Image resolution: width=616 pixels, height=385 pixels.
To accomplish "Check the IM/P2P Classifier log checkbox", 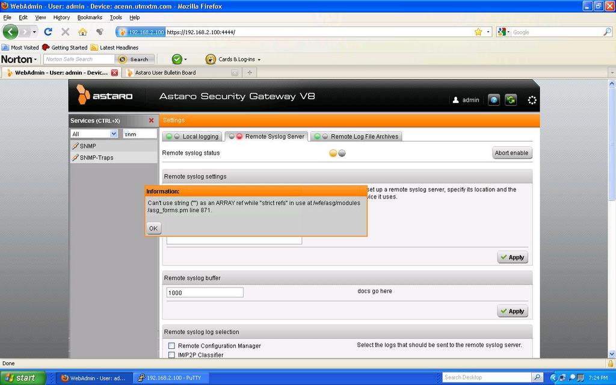I will [171, 355].
